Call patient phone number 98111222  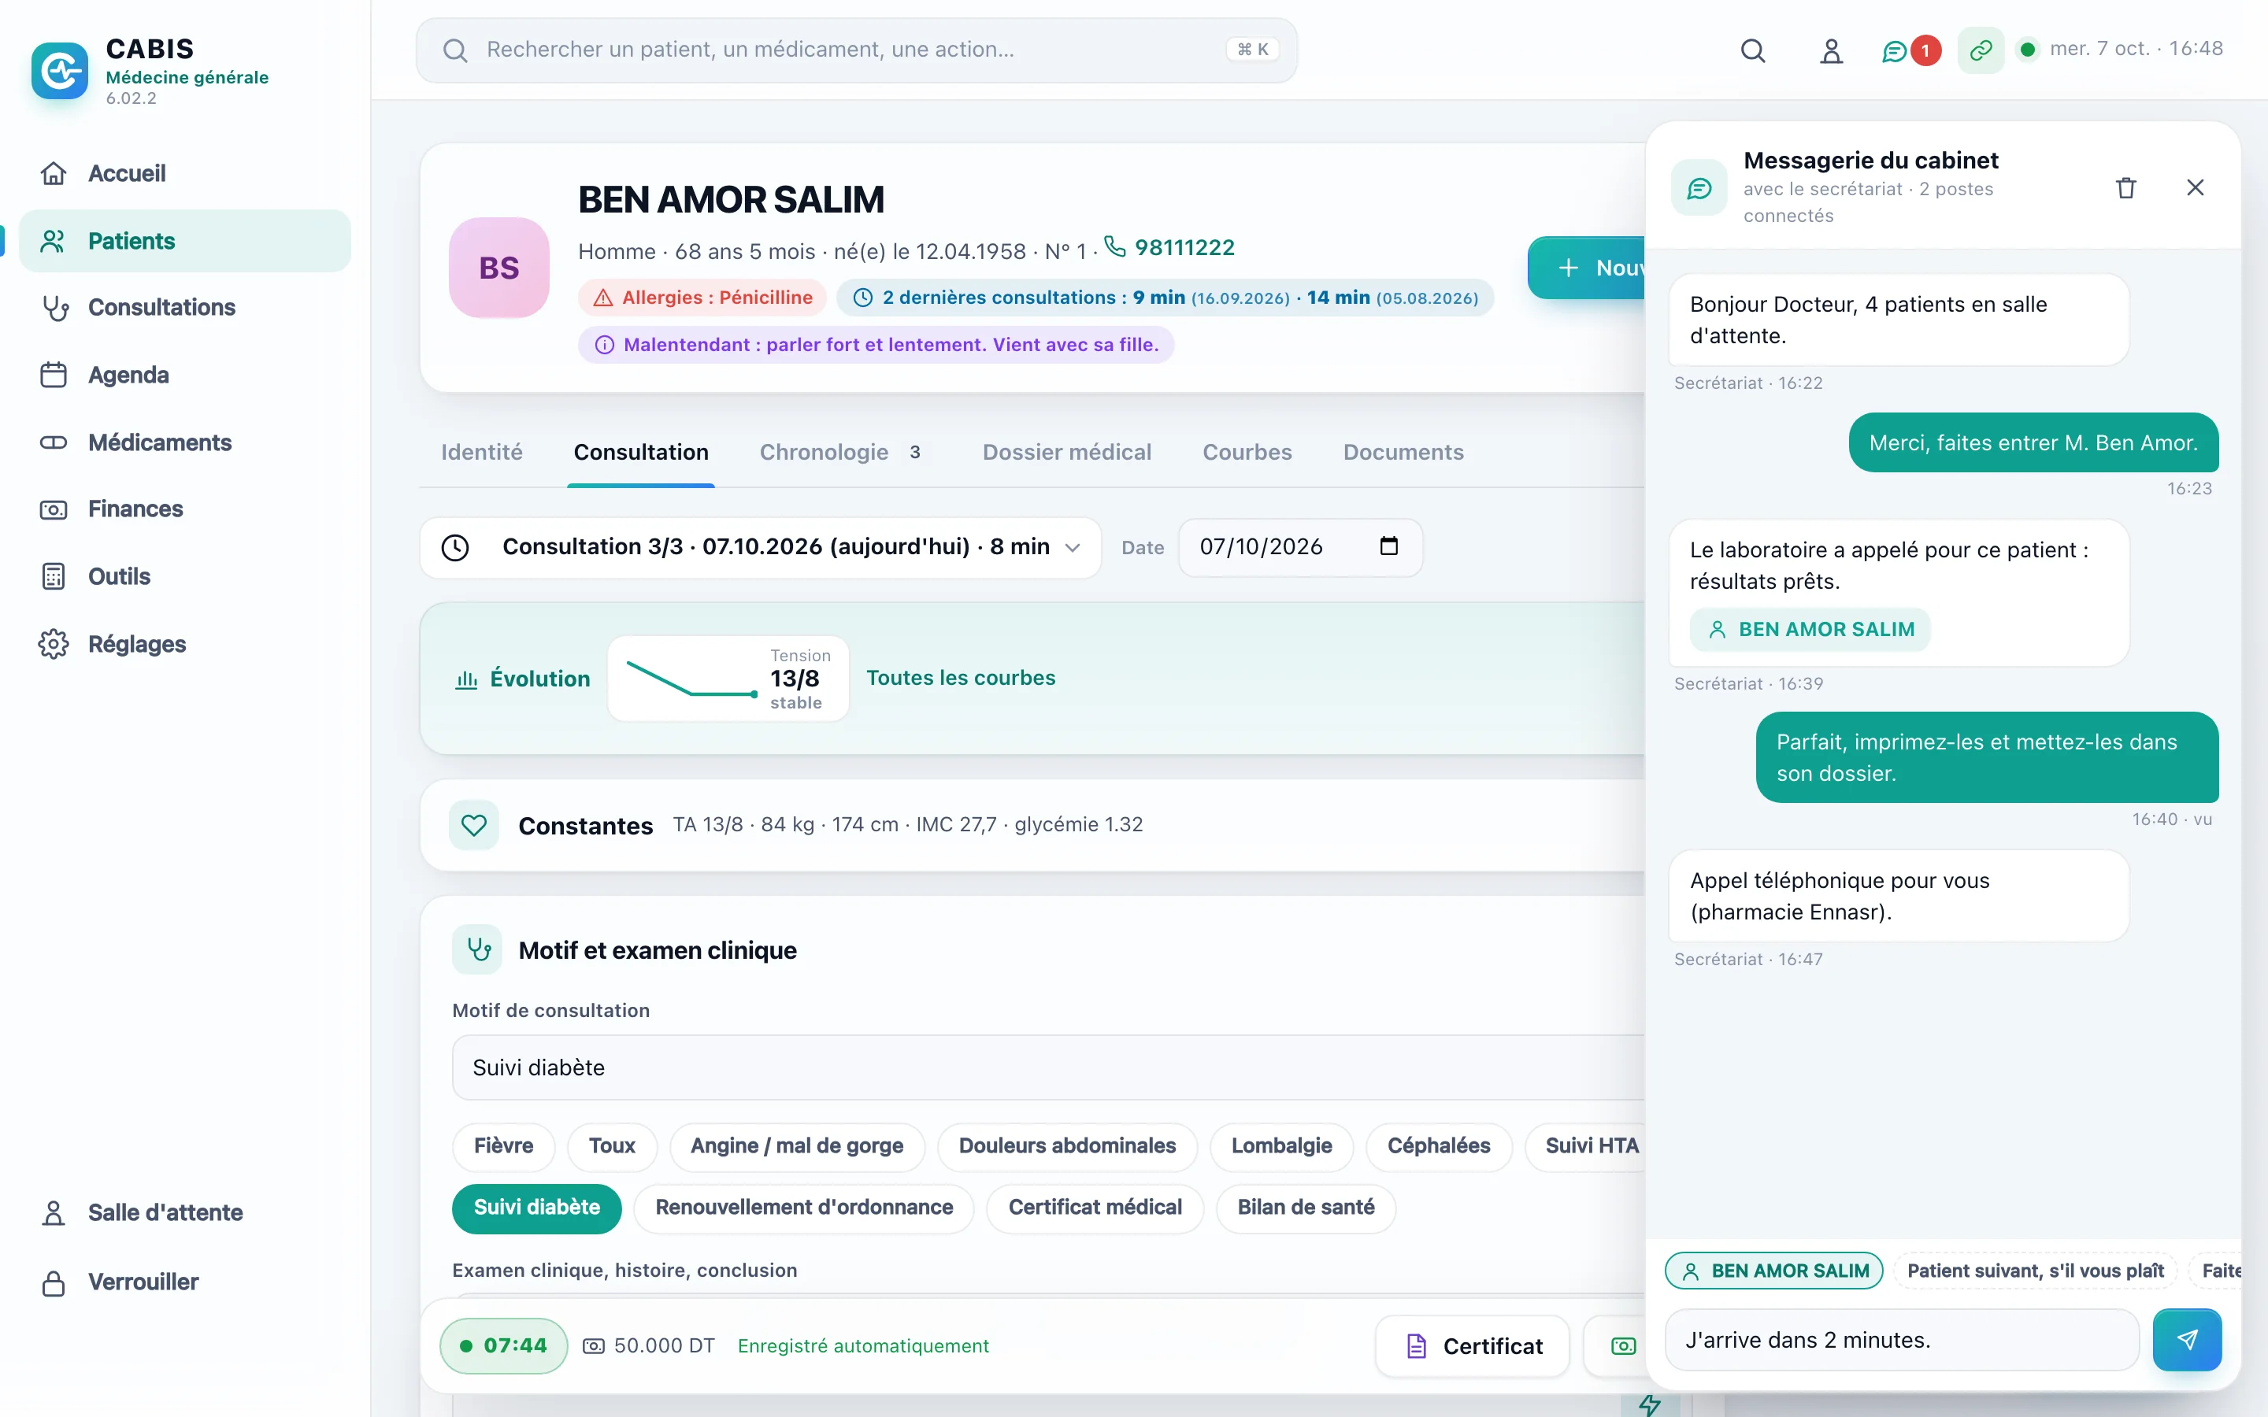tap(1169, 247)
